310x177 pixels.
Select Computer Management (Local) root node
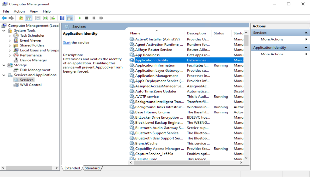(x=33, y=26)
